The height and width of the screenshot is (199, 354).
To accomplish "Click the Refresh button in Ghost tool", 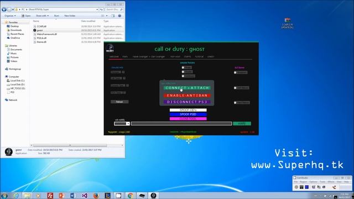I will tap(119, 102).
